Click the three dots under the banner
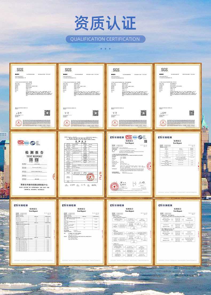The image size is (211, 295). click(105, 49)
